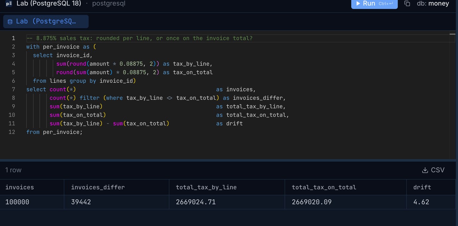Click 'Lab (PostgreSQL 18)' title text

tap(49, 4)
